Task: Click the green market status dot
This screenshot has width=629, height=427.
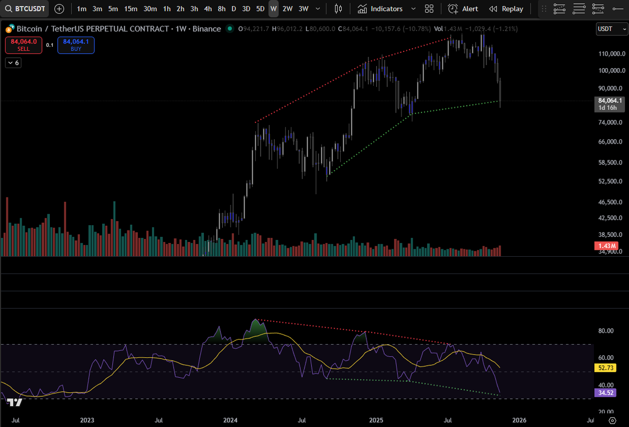Action: 230,29
